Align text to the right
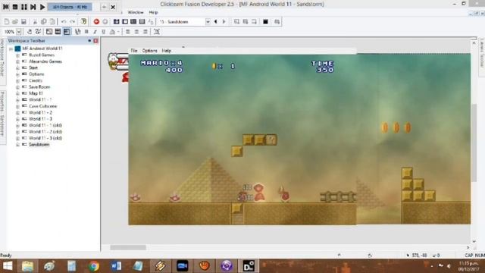485x273 pixels. point(145,32)
